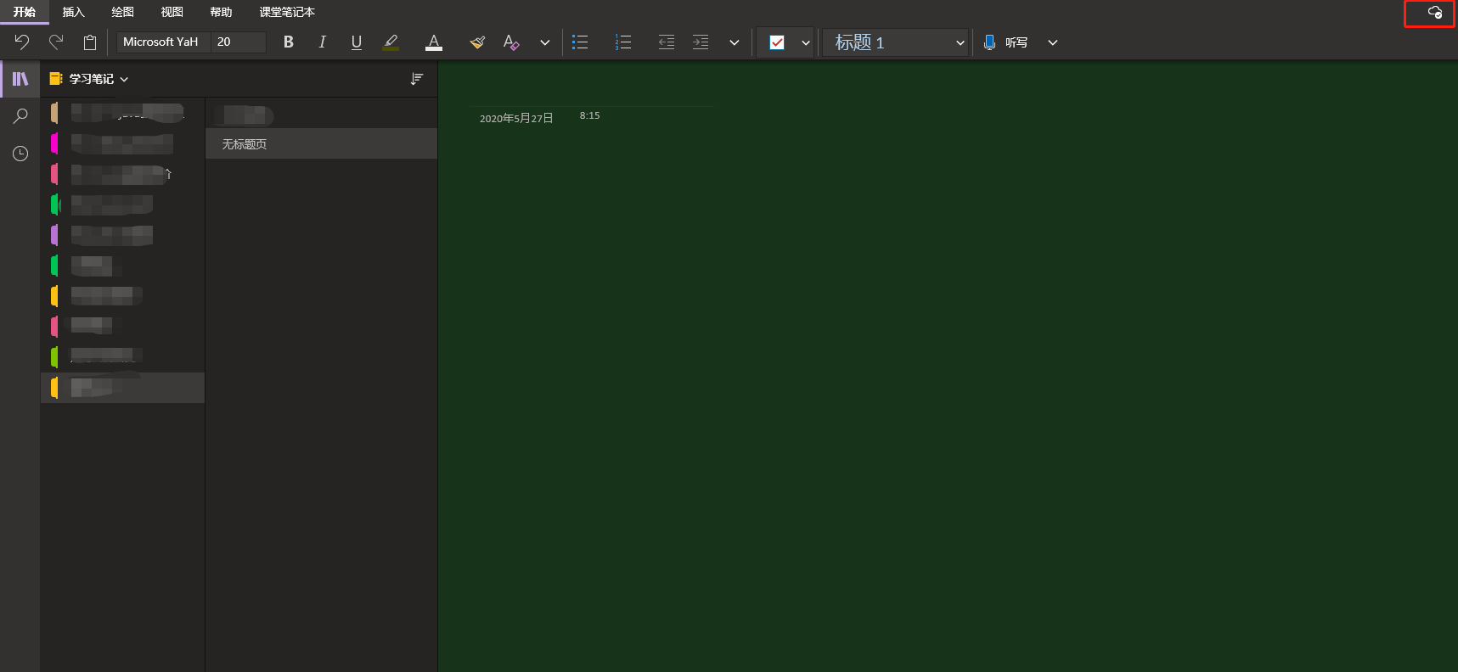Expand the 听写 dictation options arrow
Screen dimensions: 1458x672
1053,42
